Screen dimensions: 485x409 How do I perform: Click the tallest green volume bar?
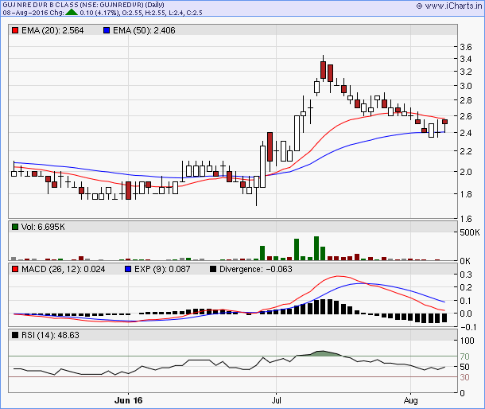pyautogui.click(x=316, y=248)
